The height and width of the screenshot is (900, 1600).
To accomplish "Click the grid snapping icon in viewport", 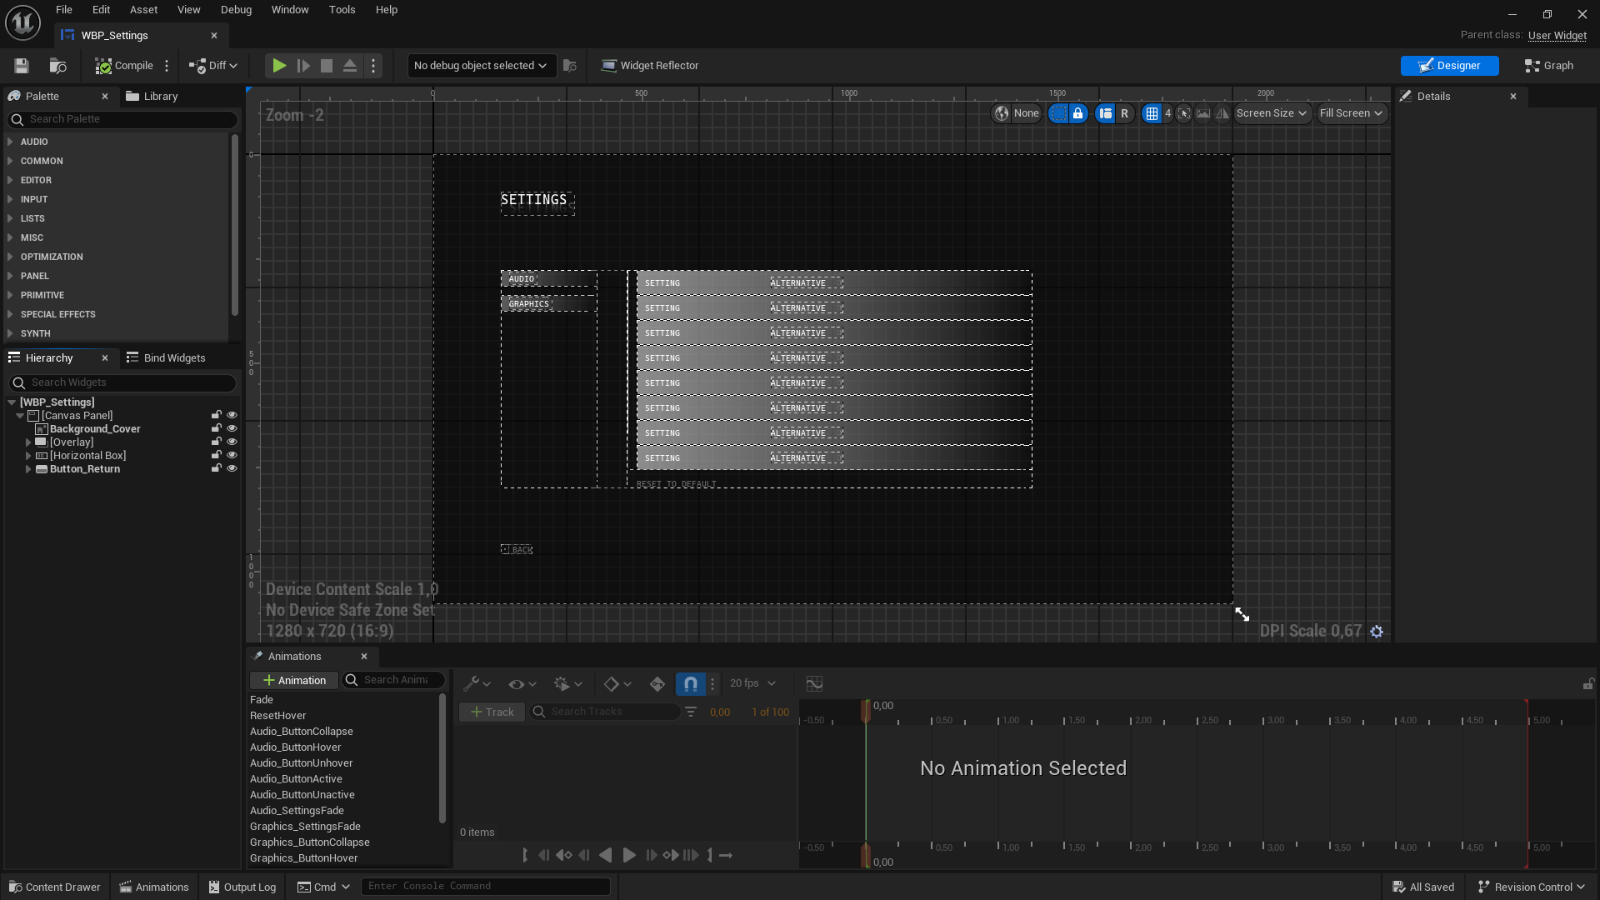I will coord(1152,113).
